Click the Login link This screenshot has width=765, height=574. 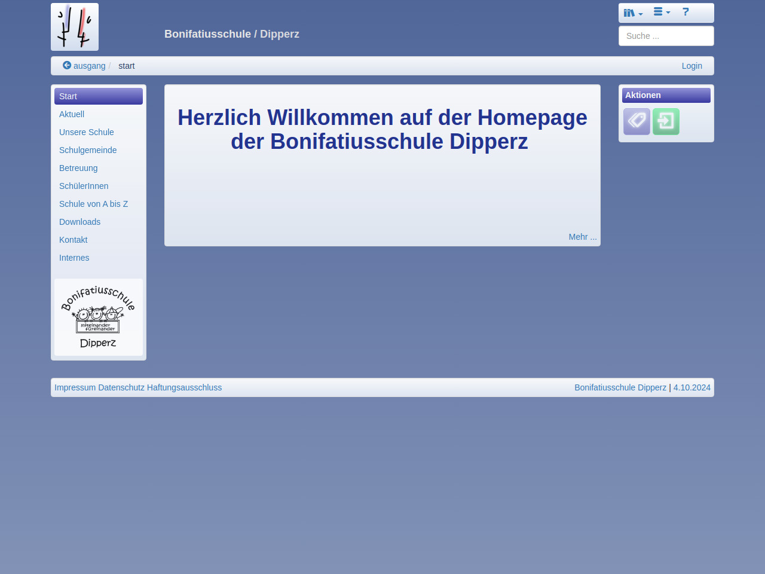[691, 66]
